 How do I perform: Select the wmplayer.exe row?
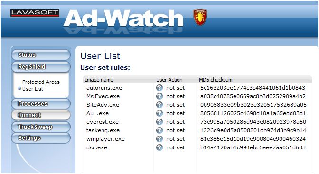point(197,139)
